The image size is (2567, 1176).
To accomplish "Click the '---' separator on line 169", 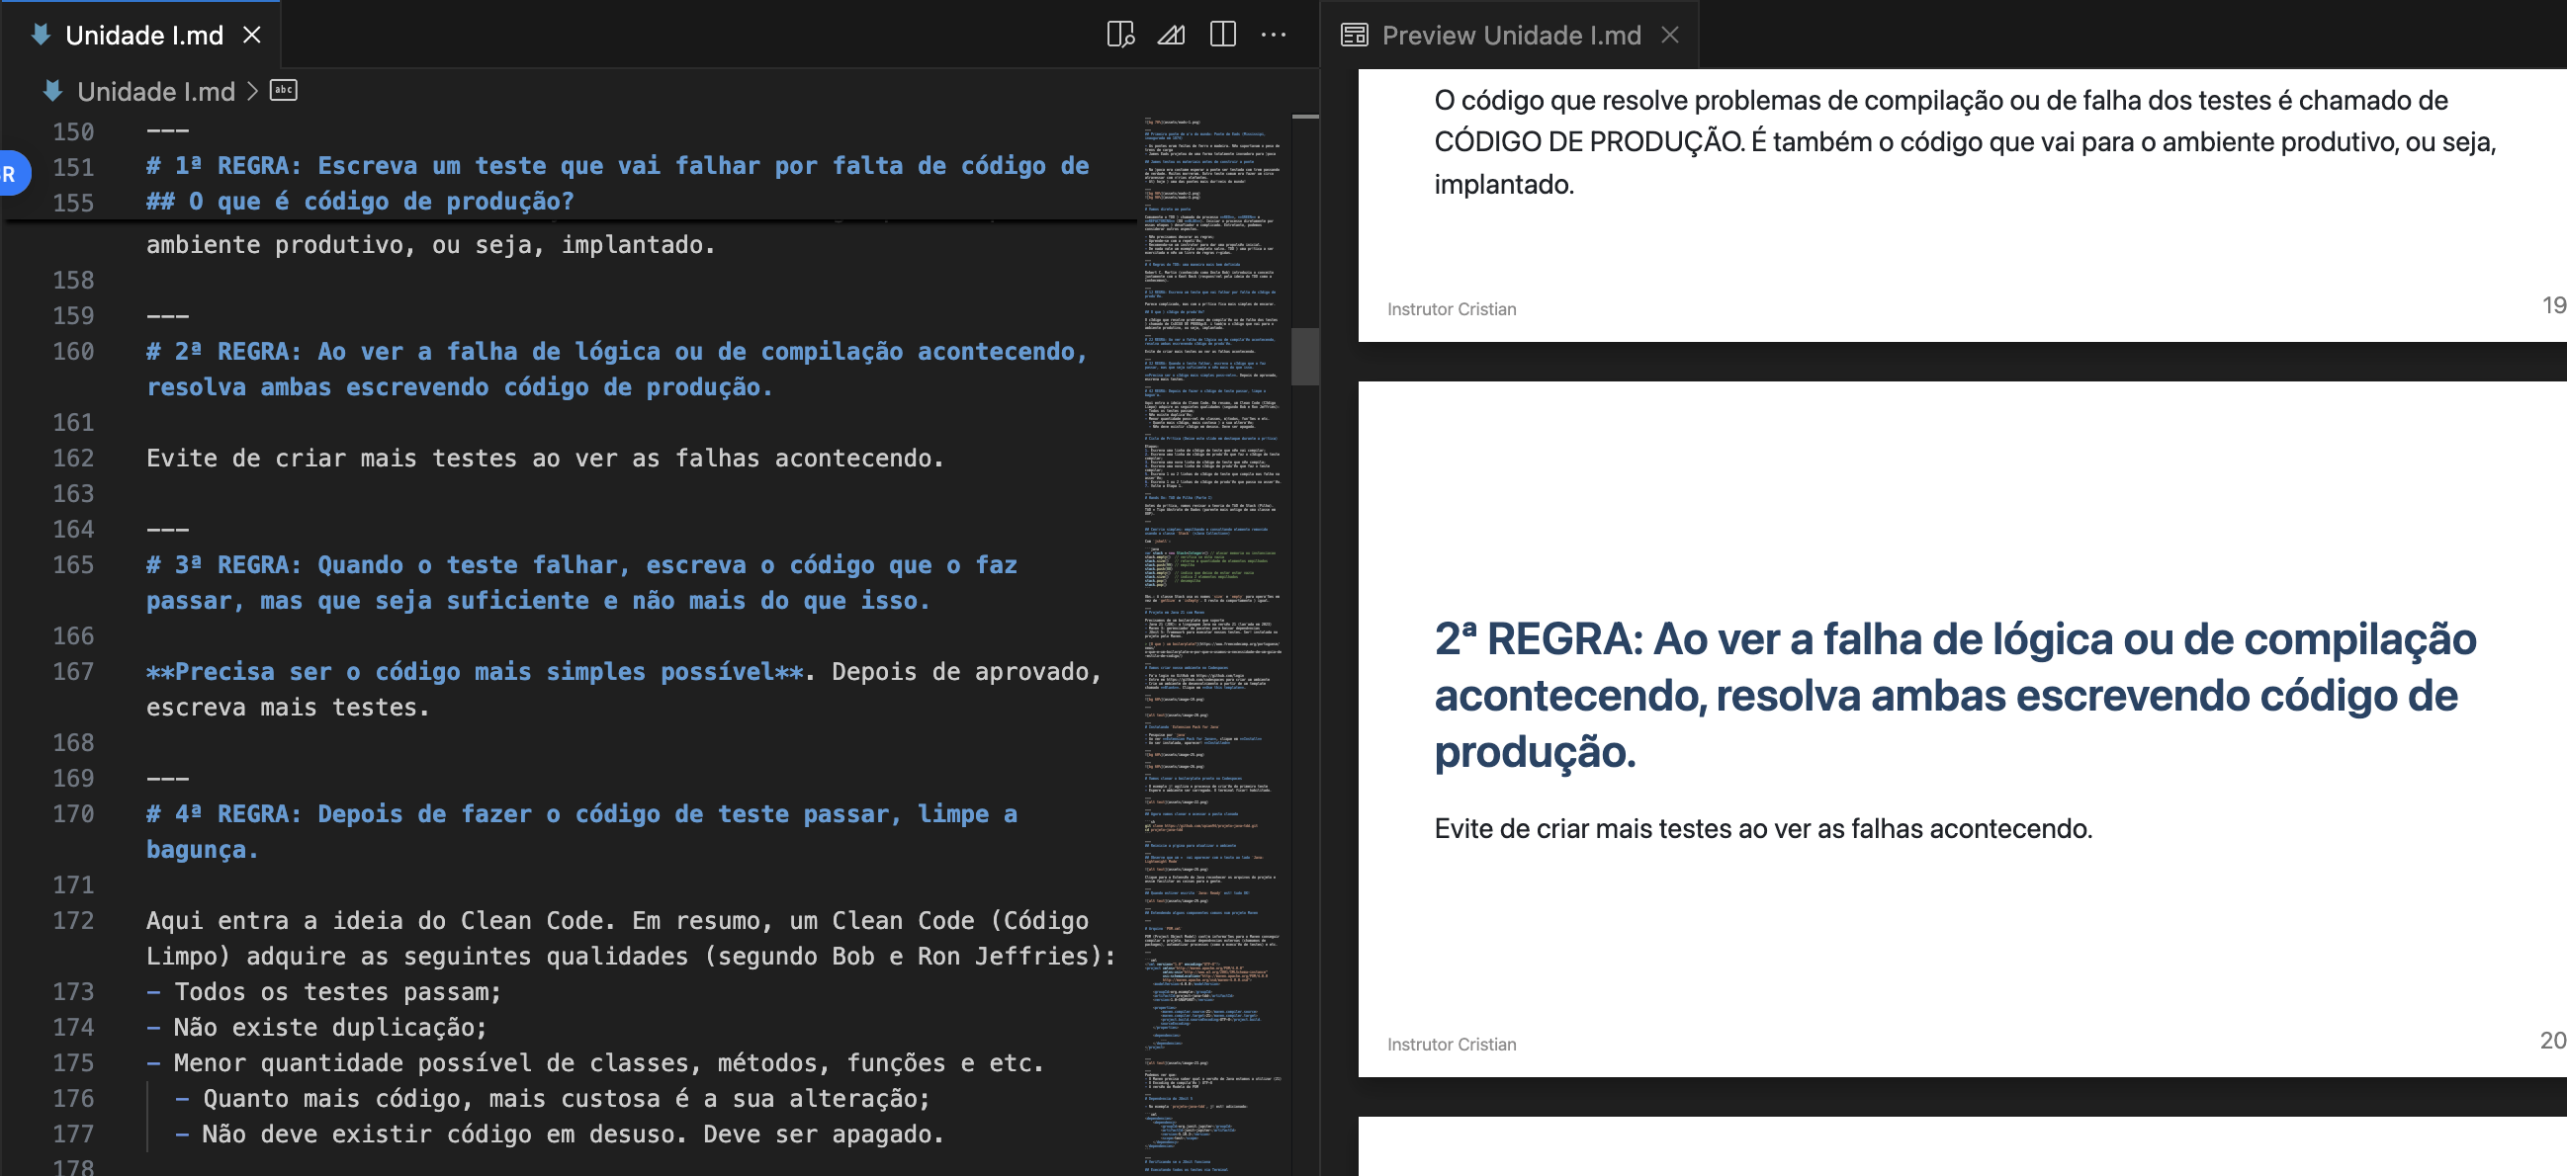I will [167, 778].
